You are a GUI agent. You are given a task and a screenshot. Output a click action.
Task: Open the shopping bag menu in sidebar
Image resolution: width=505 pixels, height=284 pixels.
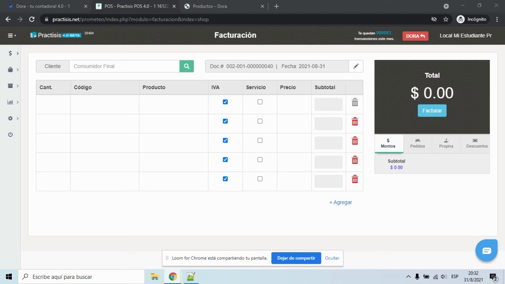pos(10,70)
